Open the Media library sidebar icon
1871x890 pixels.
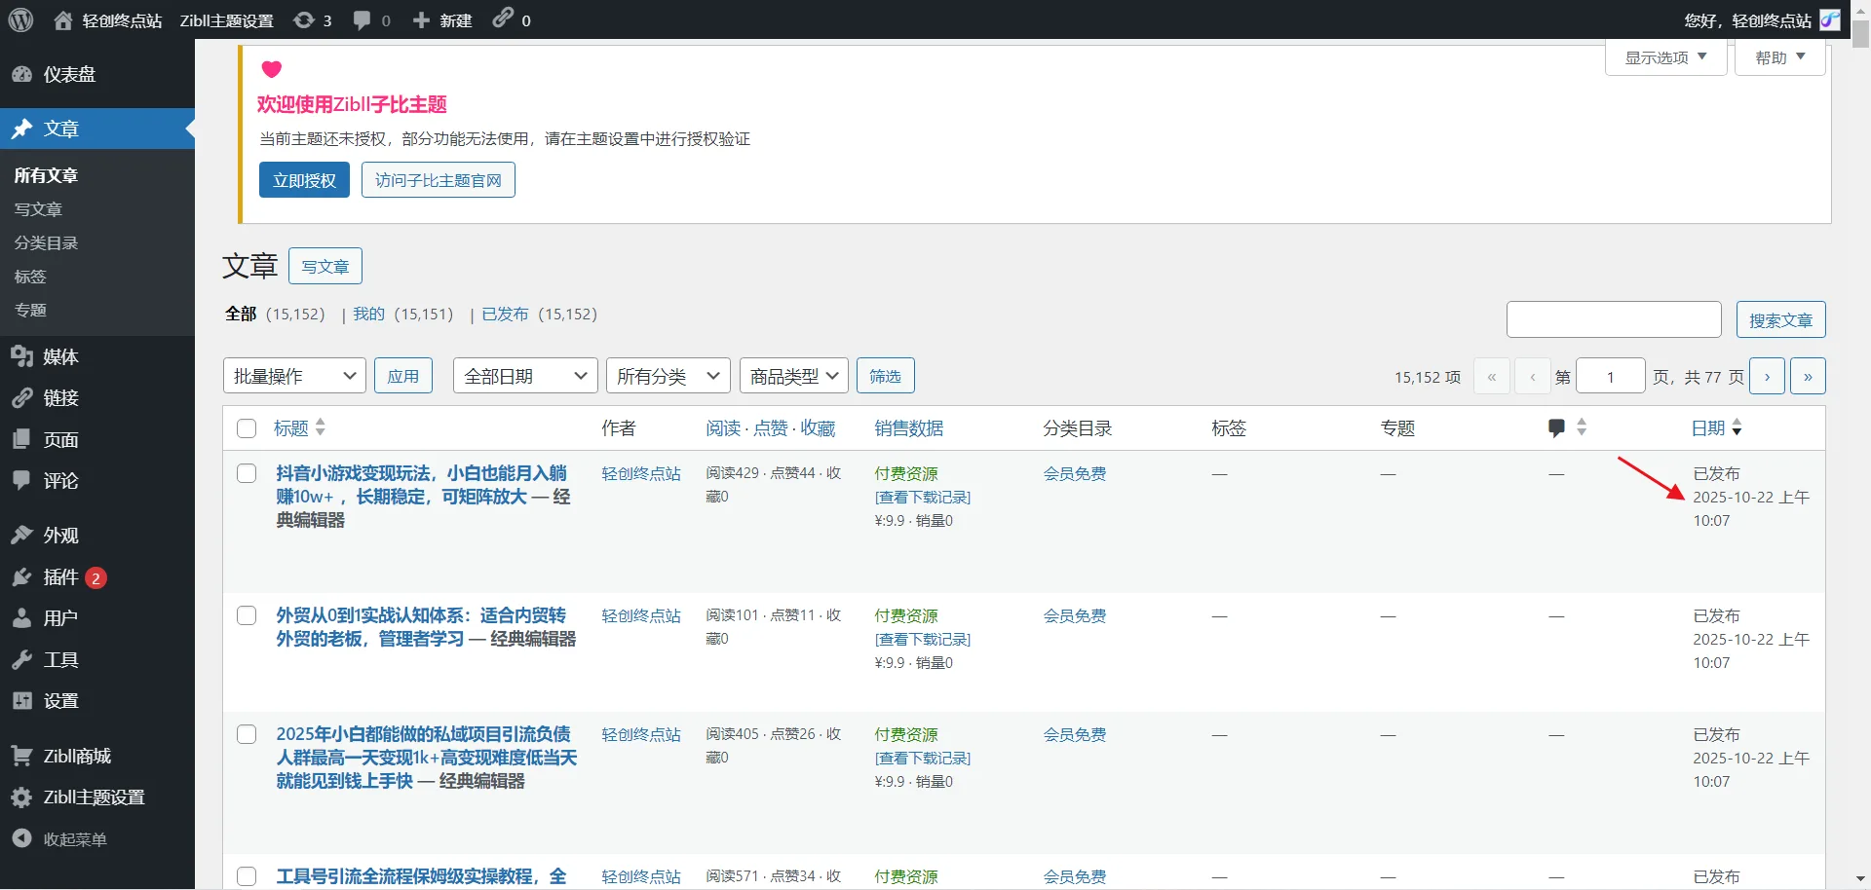coord(21,356)
